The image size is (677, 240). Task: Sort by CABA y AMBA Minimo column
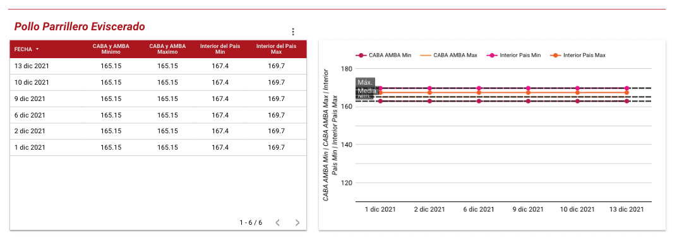111,49
